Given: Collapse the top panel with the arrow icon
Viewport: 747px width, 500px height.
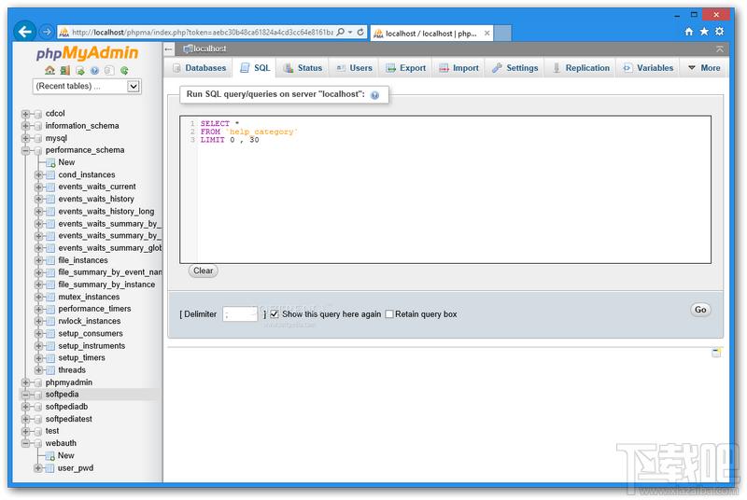Looking at the screenshot, I should pos(719,49).
